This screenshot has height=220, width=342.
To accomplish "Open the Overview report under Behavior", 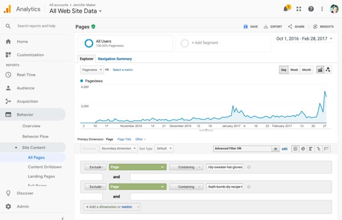I will 32,126.
